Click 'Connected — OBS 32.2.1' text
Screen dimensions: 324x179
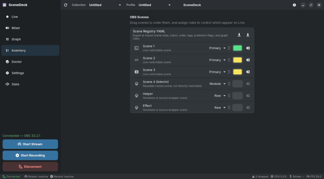(x=21, y=136)
